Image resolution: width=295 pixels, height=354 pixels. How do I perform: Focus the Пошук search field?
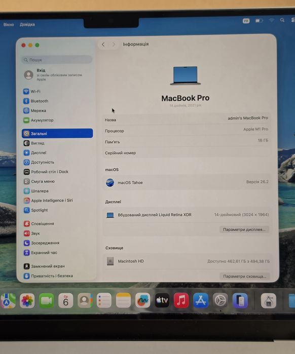pyautogui.click(x=57, y=60)
